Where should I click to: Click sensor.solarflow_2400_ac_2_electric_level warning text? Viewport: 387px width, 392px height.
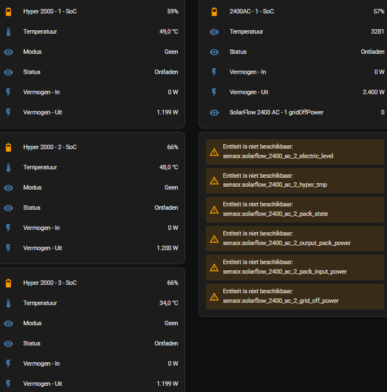(278, 156)
